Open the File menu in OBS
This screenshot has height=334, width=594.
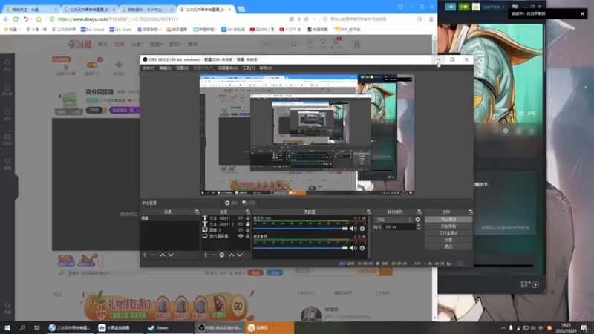[148, 68]
